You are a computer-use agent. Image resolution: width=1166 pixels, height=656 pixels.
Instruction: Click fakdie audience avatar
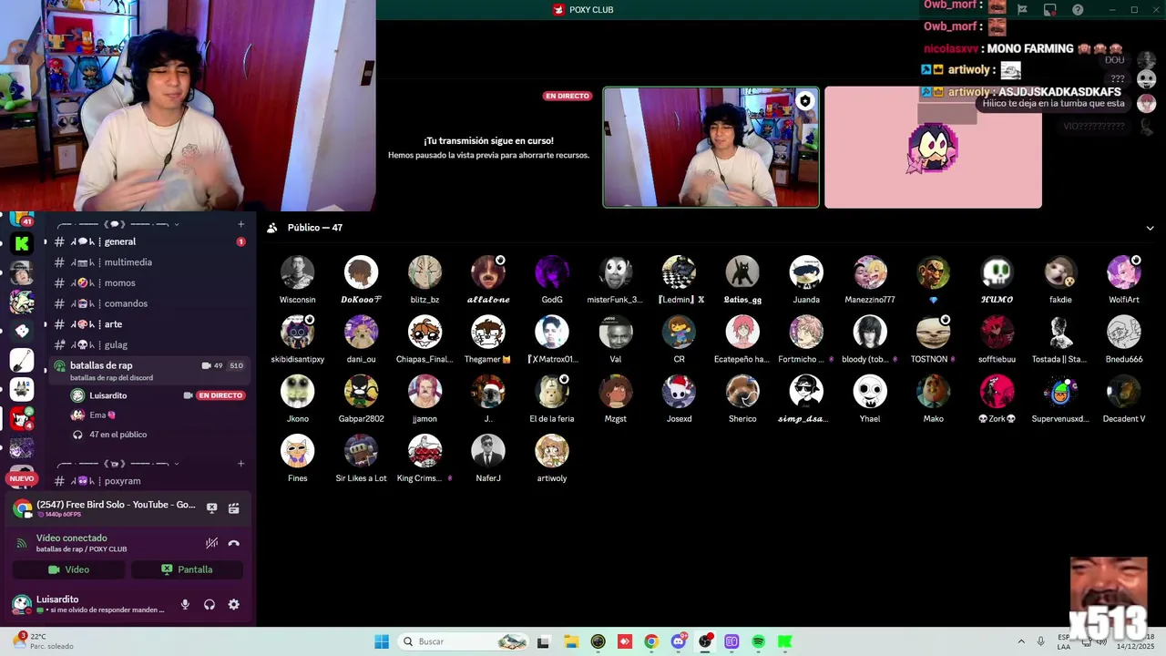[x=1060, y=272]
